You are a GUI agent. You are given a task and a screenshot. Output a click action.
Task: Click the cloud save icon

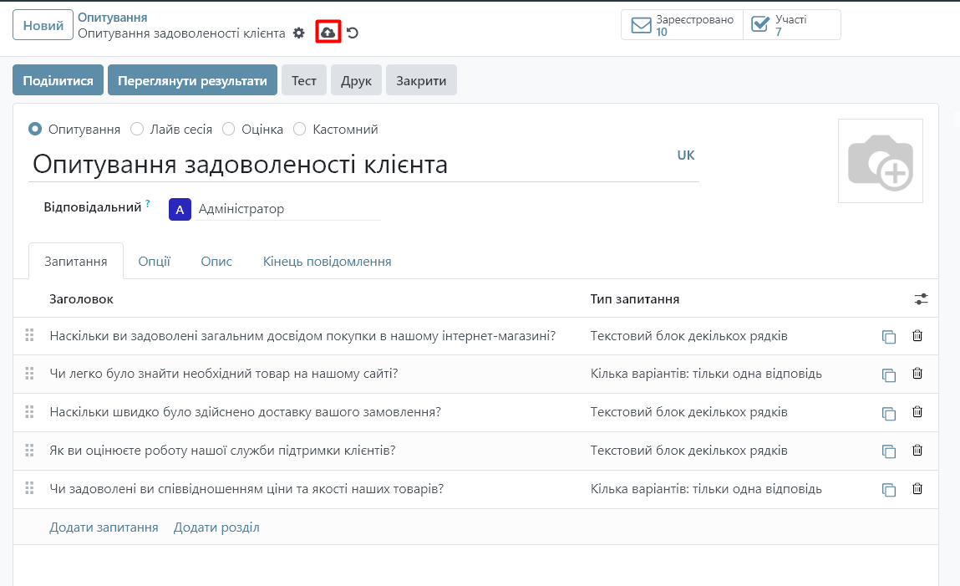click(328, 33)
